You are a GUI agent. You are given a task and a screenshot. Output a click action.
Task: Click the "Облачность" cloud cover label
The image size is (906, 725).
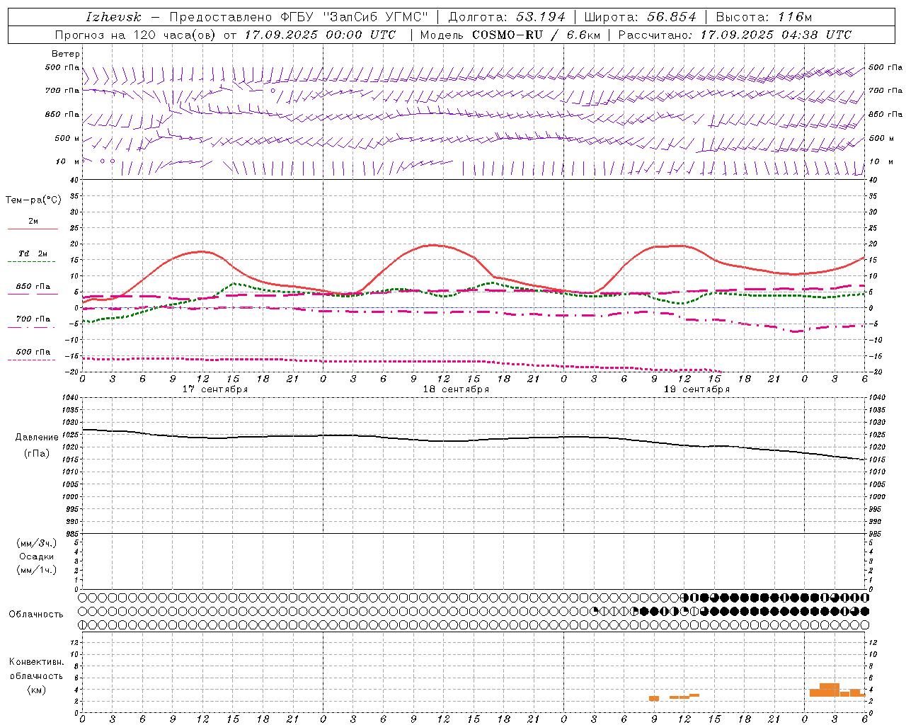pos(36,614)
